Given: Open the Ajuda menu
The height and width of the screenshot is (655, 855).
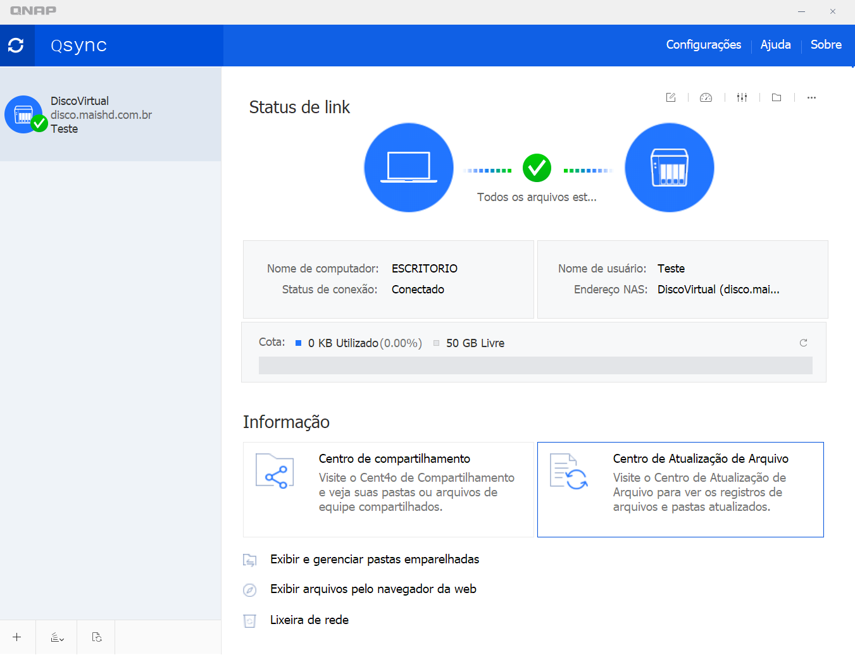Looking at the screenshot, I should click(x=775, y=44).
